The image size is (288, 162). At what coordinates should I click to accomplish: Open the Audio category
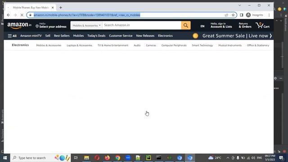137,45
